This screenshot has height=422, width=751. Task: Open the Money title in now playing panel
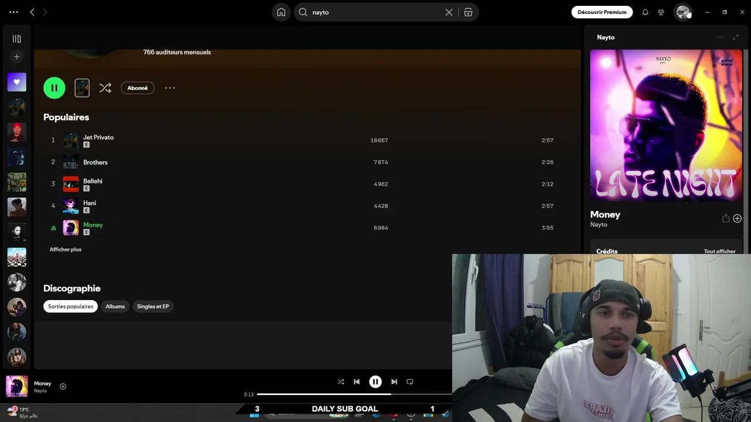tap(605, 215)
